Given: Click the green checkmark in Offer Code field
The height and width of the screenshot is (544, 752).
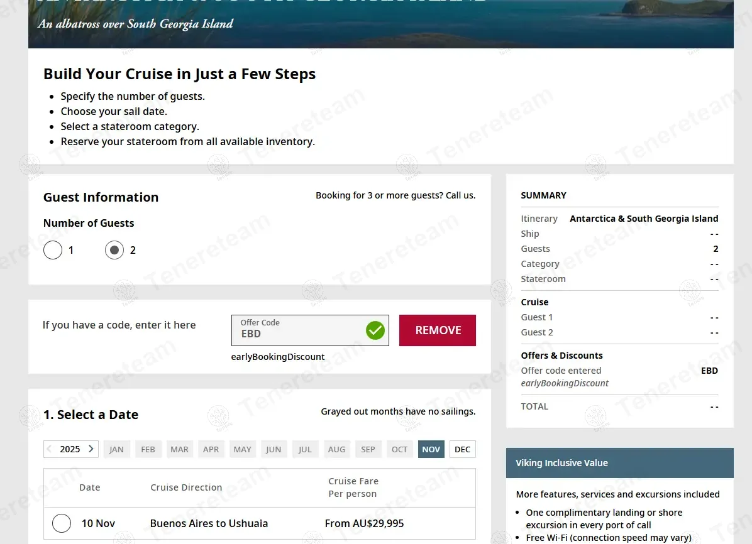Looking at the screenshot, I should [x=375, y=330].
